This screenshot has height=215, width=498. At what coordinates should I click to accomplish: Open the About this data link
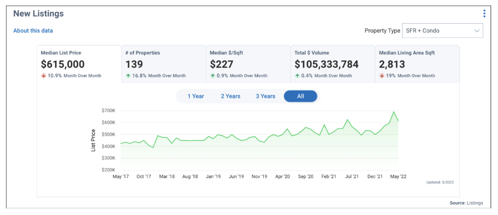33,31
